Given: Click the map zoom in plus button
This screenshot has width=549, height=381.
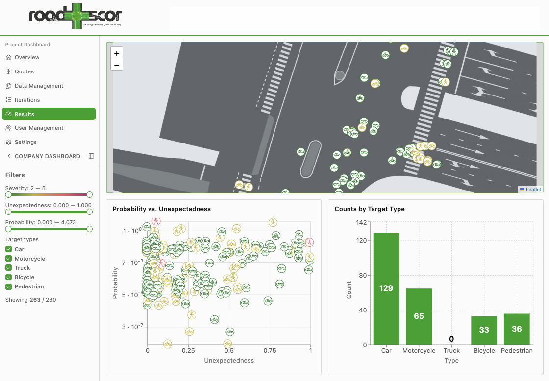Looking at the screenshot, I should [x=117, y=53].
